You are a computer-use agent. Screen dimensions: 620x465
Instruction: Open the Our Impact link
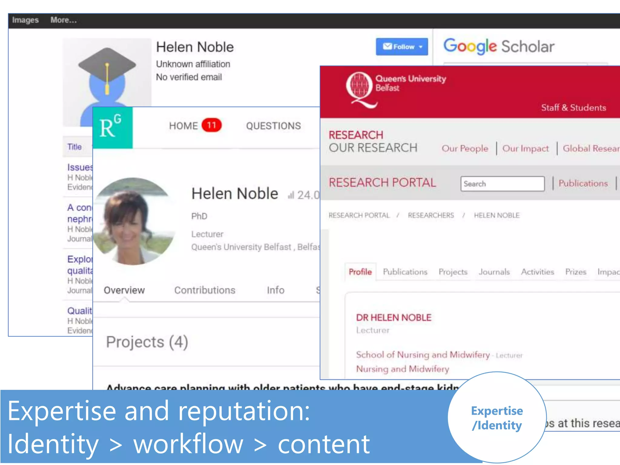coord(526,148)
